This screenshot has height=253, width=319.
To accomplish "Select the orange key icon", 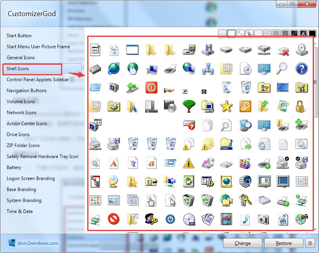I will tap(245, 106).
